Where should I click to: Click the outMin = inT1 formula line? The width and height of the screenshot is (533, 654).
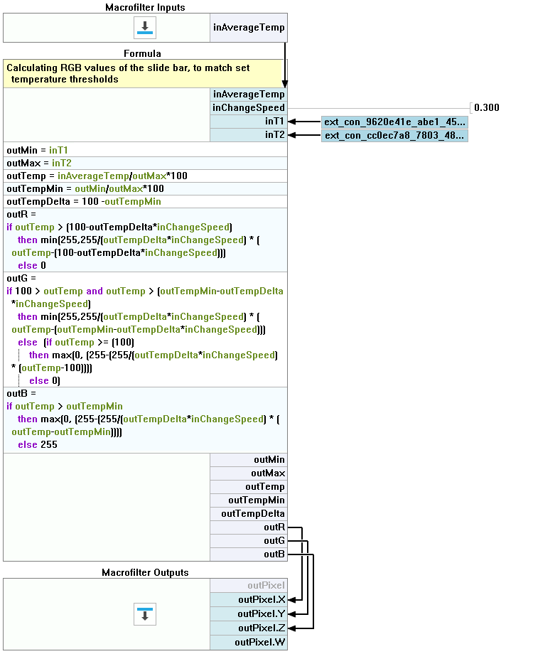(x=107, y=150)
